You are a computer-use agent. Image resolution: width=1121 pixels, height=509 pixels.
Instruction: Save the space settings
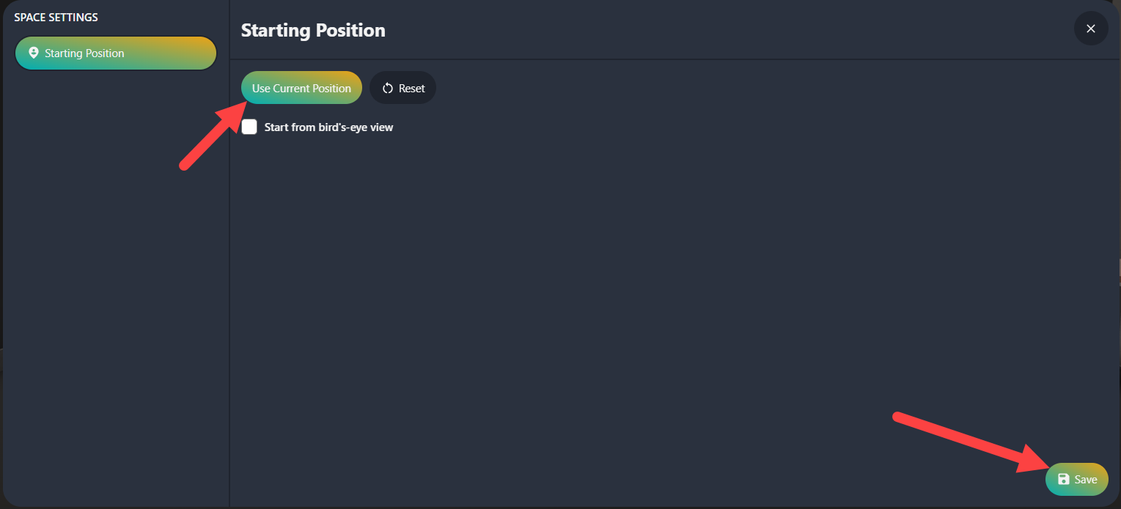(1077, 479)
